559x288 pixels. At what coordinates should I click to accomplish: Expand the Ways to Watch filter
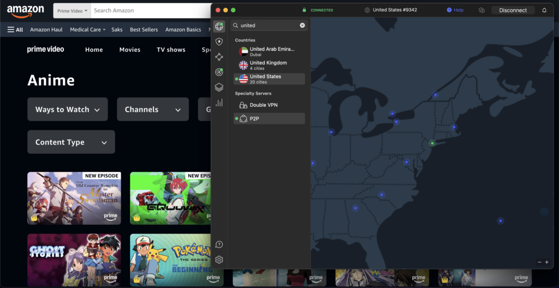pyautogui.click(x=67, y=110)
